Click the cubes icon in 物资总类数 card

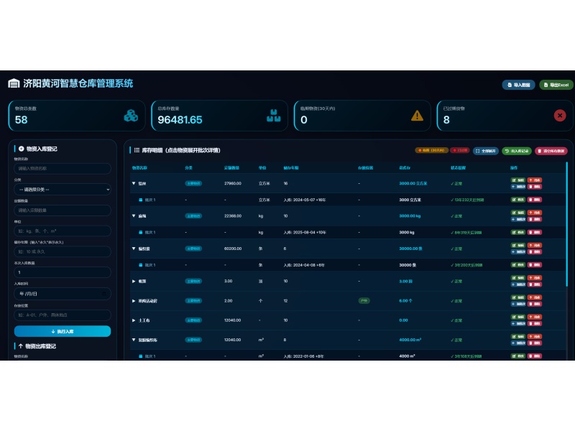[131, 116]
